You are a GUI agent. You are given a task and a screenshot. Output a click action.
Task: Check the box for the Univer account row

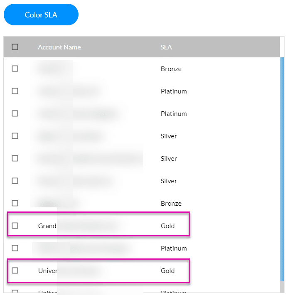pos(15,270)
